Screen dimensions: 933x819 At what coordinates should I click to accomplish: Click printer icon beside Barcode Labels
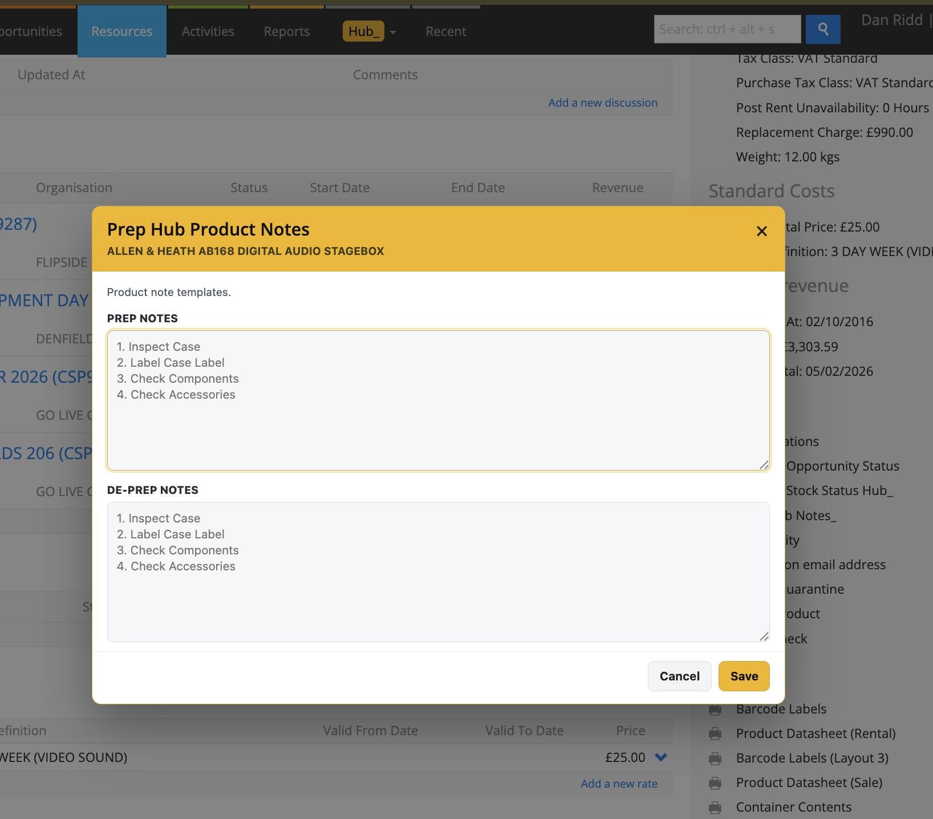tap(715, 709)
